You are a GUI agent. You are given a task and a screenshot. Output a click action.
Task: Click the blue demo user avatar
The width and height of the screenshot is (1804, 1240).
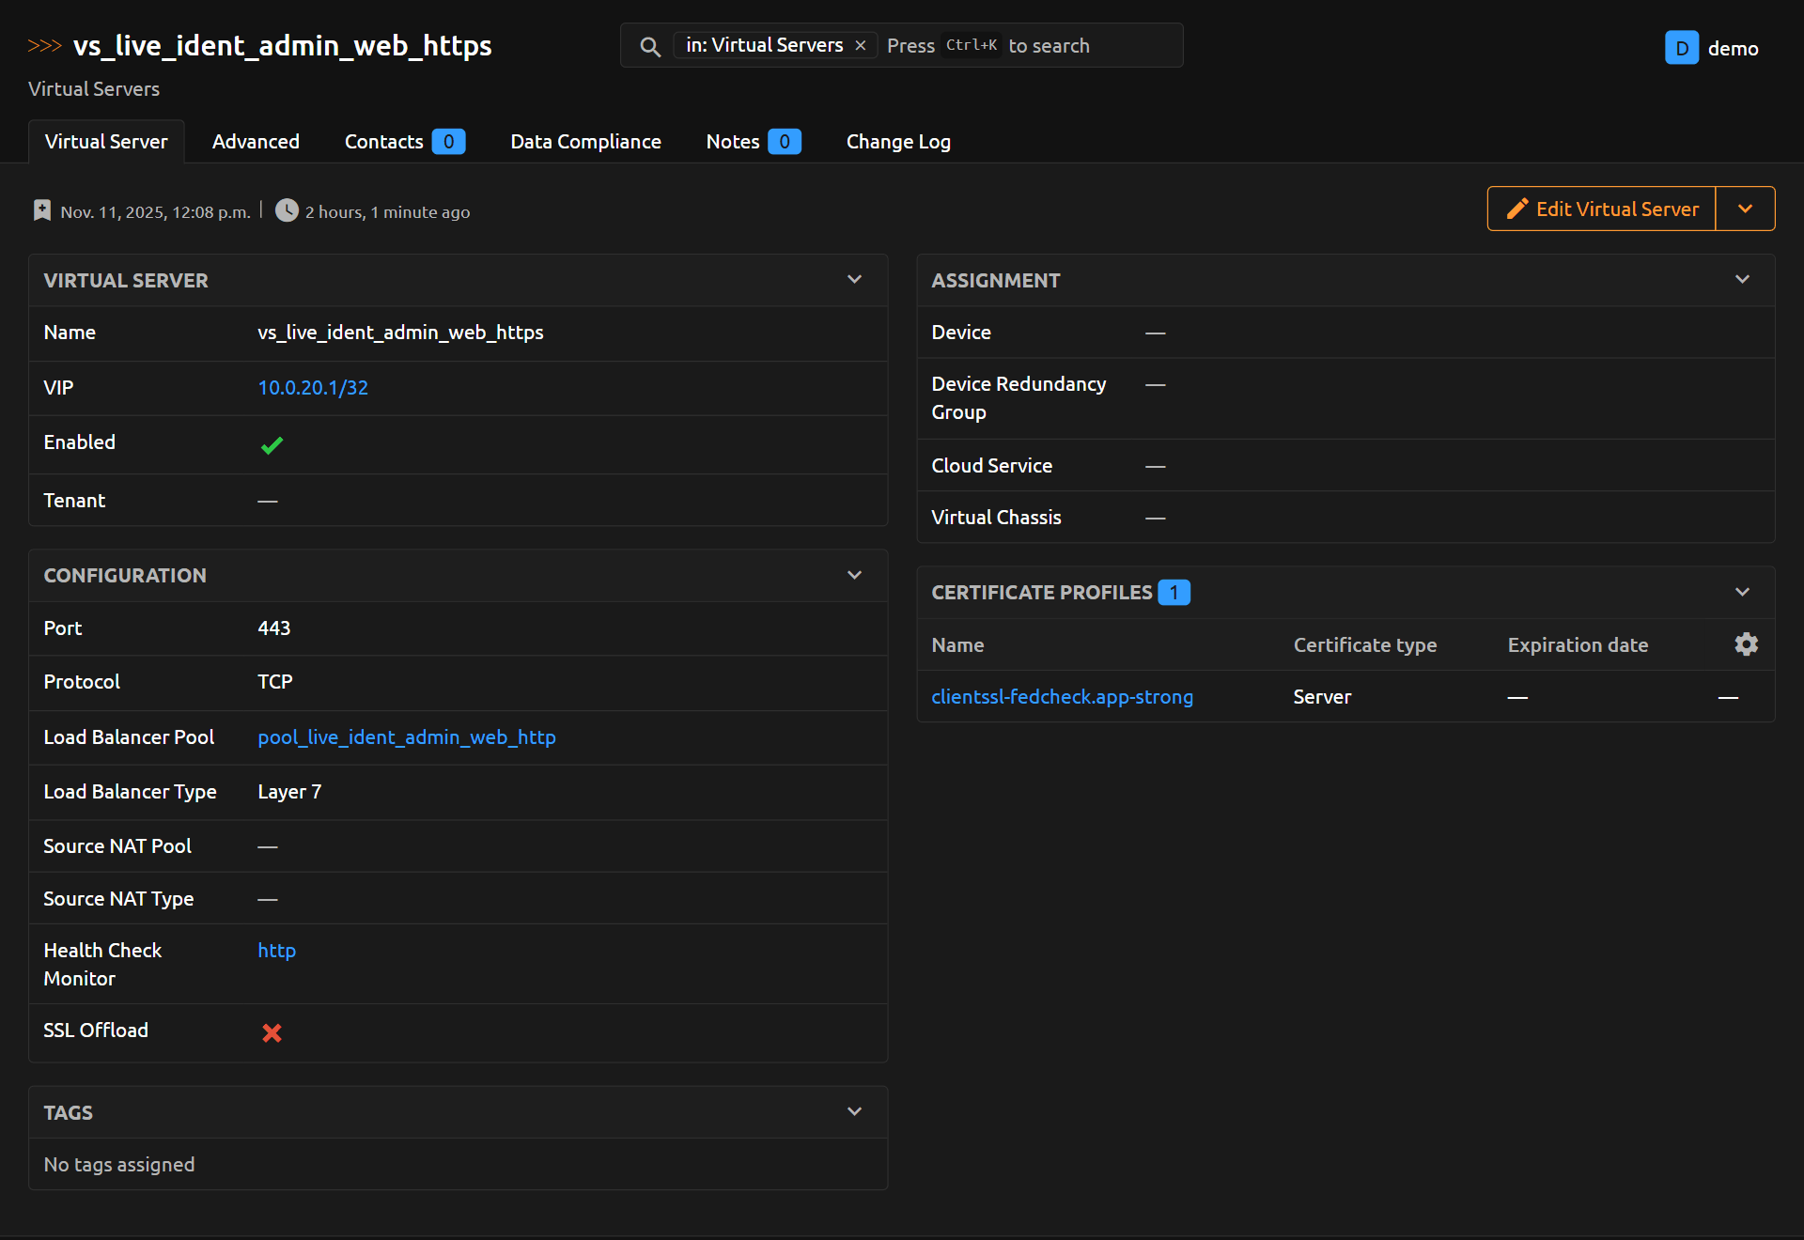coord(1681,48)
